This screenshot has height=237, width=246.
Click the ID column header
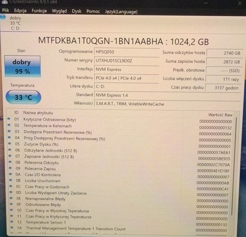[16, 112]
